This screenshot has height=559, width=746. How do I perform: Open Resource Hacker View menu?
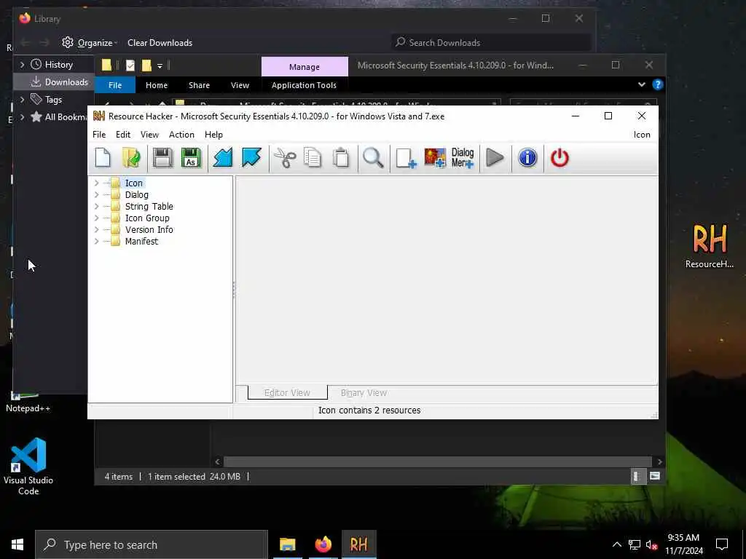[x=149, y=135]
